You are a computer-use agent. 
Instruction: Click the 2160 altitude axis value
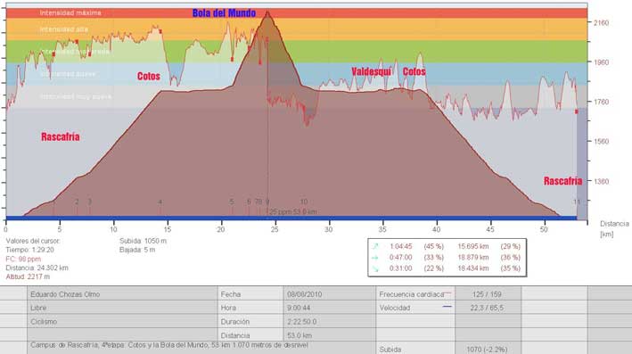click(601, 23)
